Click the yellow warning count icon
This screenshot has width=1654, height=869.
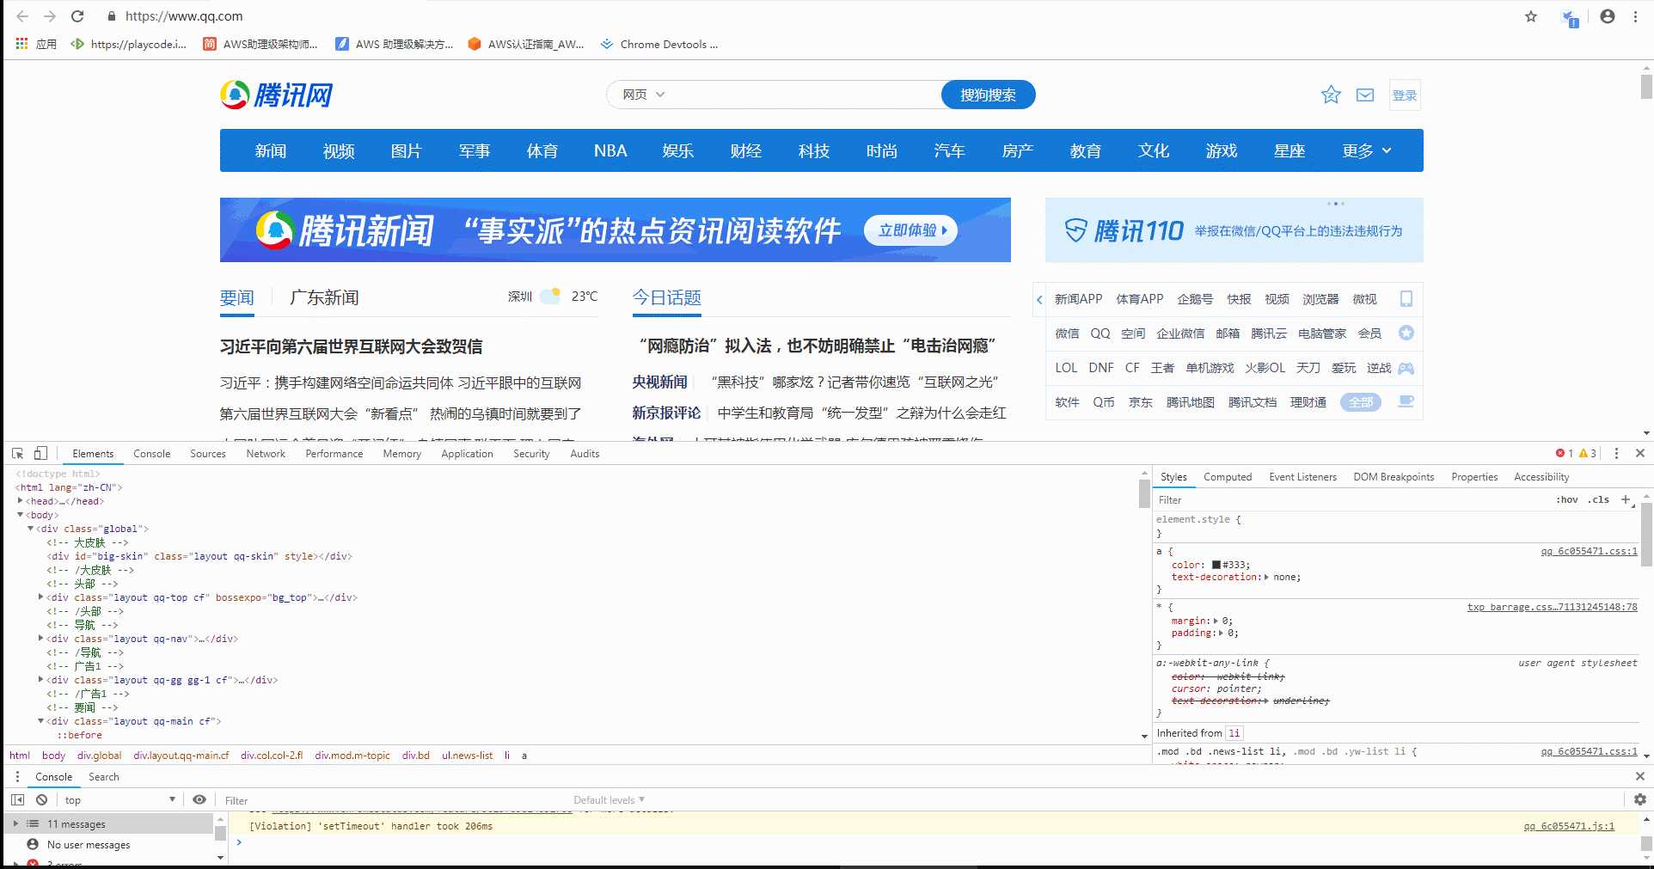tap(1584, 453)
